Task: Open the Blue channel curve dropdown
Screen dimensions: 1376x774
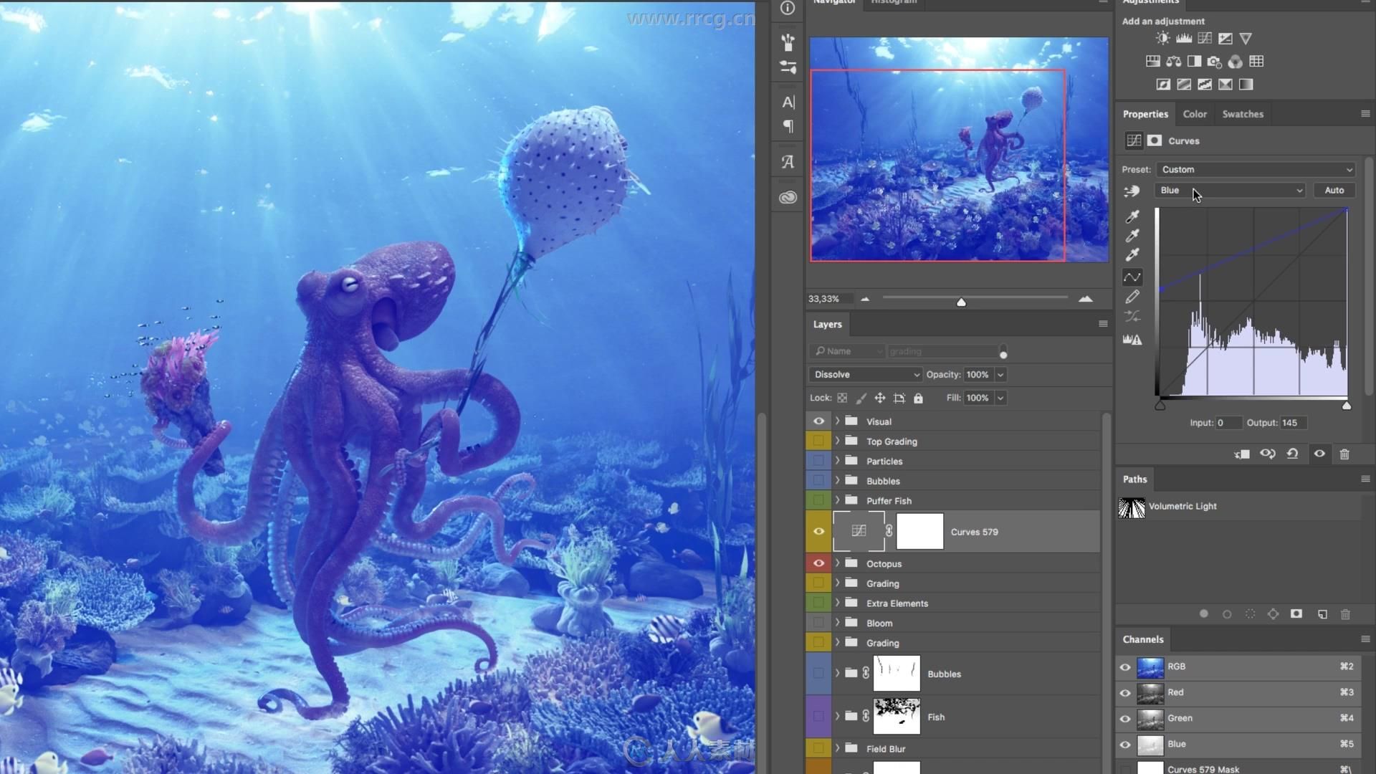Action: (1228, 190)
